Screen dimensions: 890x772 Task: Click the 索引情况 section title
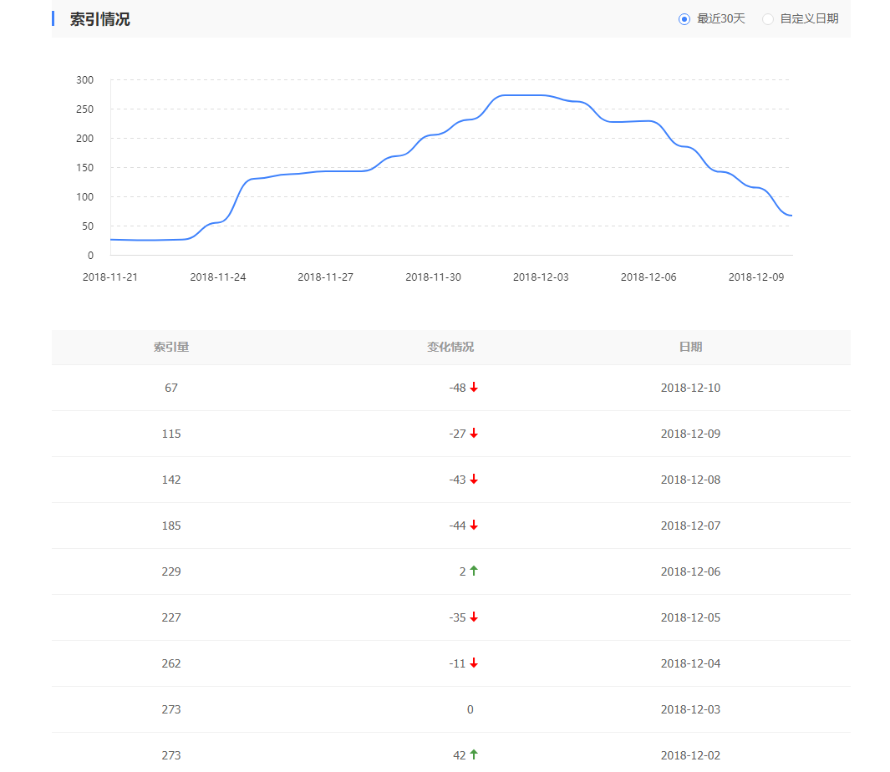pos(99,19)
